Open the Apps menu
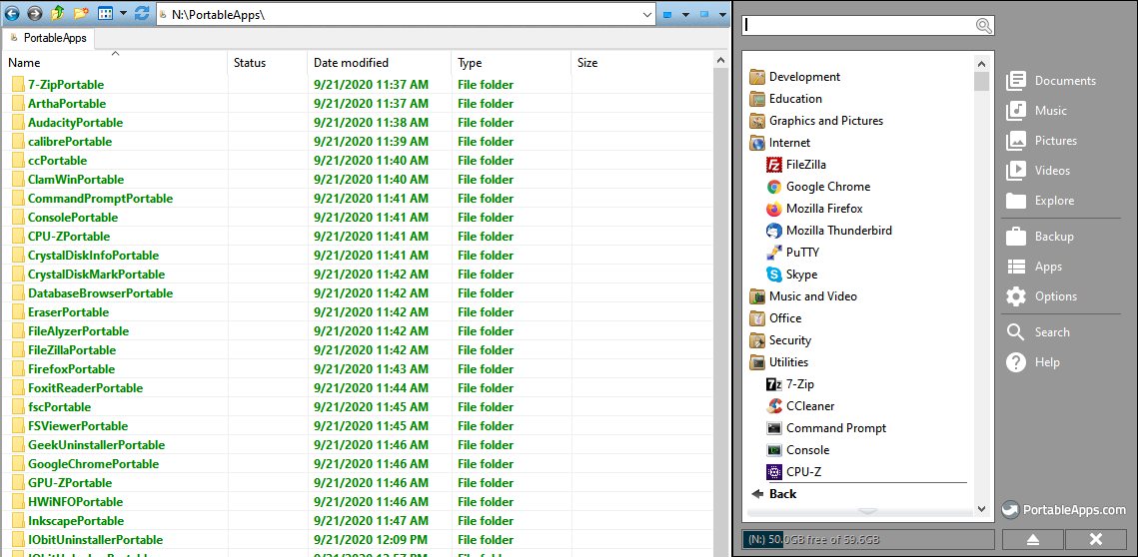Screen dimensions: 1138x557 tap(1034, 267)
